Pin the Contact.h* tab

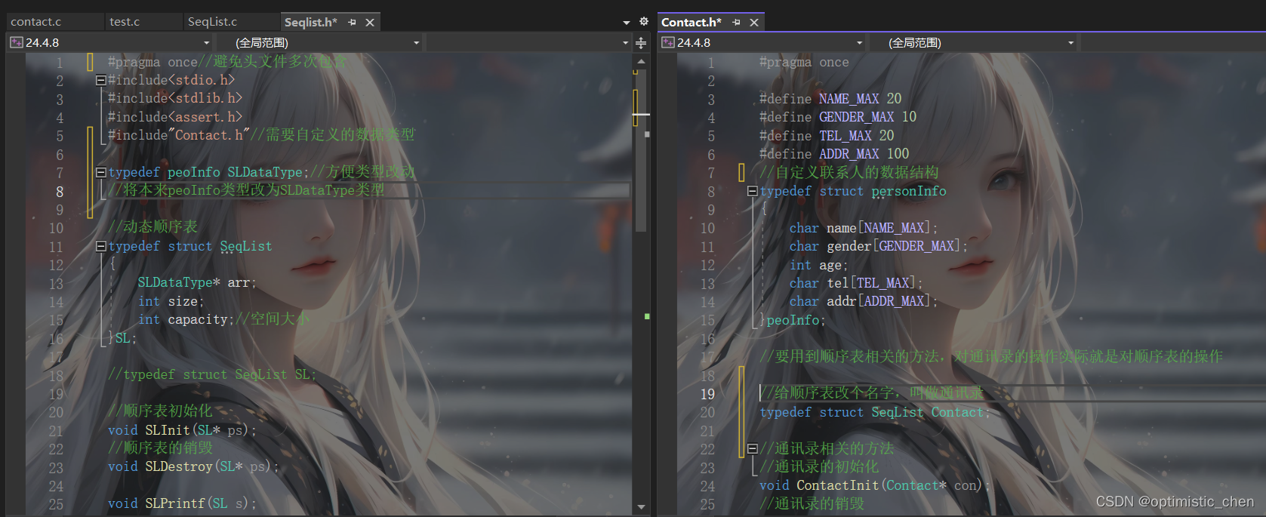click(x=736, y=23)
